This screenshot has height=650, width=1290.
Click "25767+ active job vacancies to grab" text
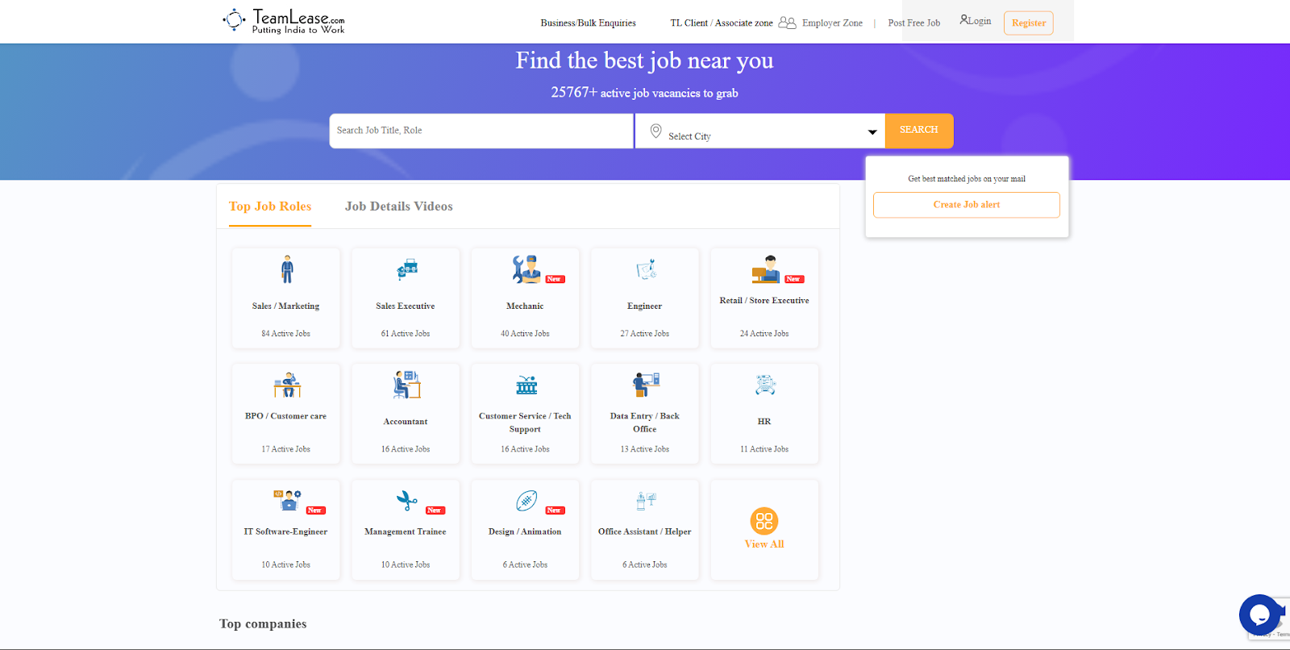click(645, 93)
